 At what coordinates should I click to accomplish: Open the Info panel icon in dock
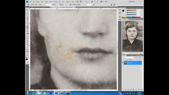click(x=120, y=20)
